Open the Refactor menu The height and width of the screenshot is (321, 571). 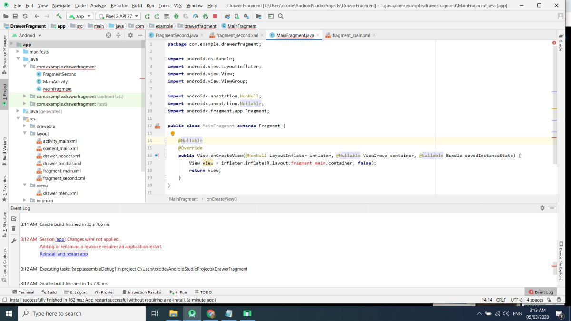coord(119,5)
